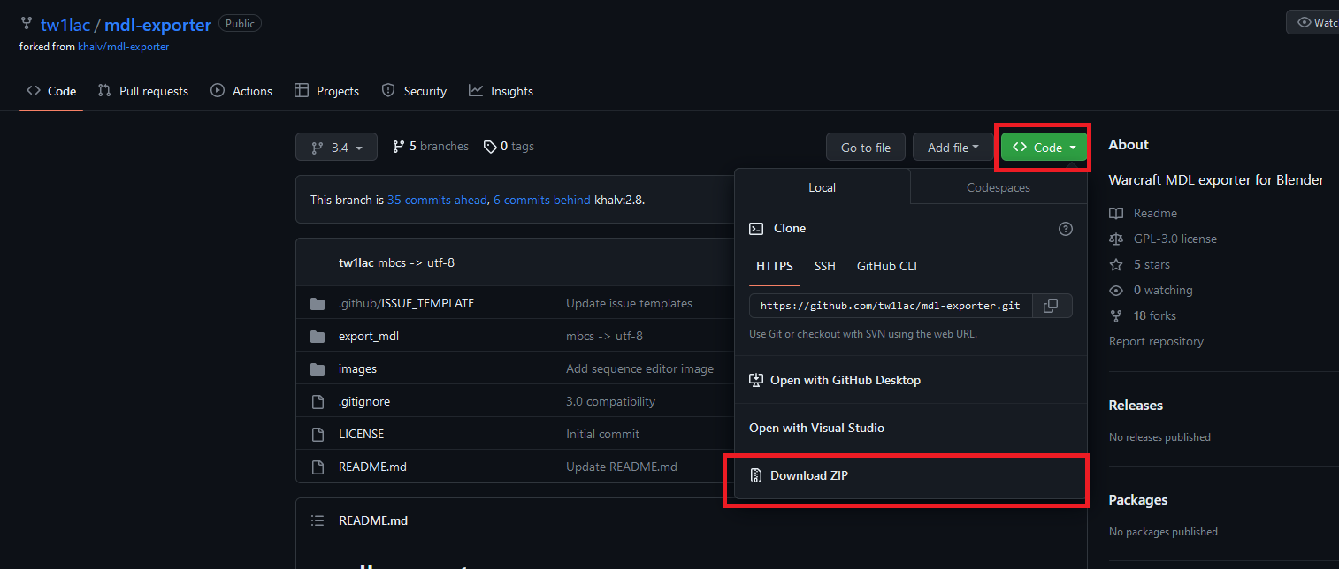Choose Open with GitHub Desktop
Viewport: 1339px width, 569px height.
click(845, 380)
